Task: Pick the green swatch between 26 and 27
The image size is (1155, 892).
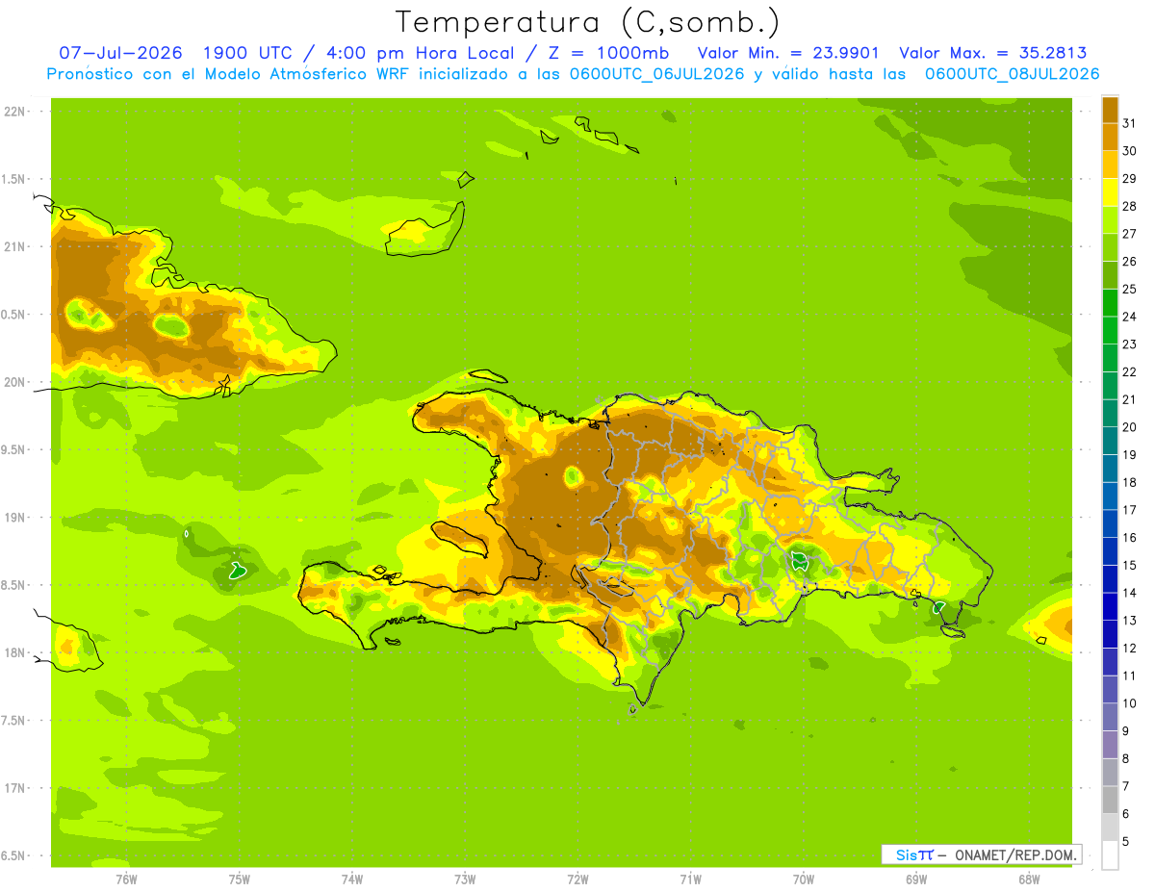Action: [1110, 247]
